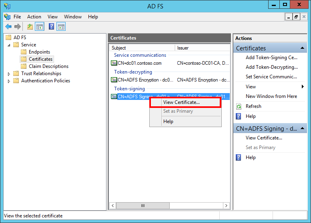This screenshot has width=311, height=223.
Task: Select the Endpoints tree item
Action: tap(39, 52)
